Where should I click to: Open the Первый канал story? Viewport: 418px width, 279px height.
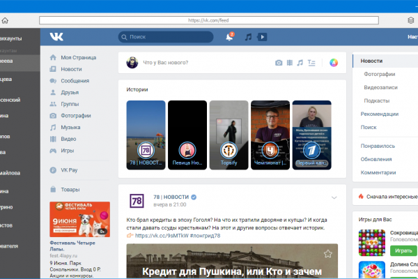[312, 135]
